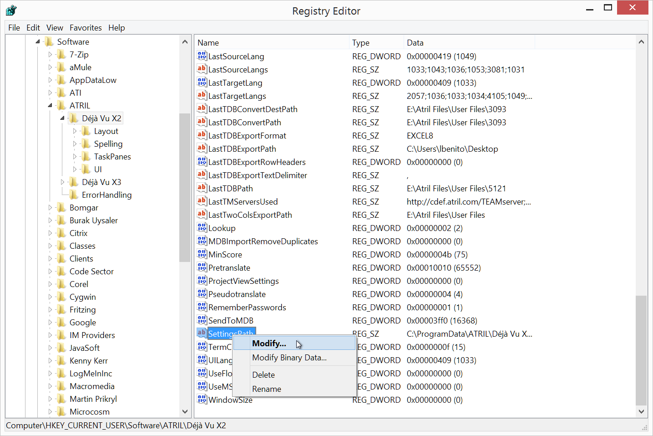The height and width of the screenshot is (436, 653).
Task: Open the Favorites menu
Action: pos(86,27)
